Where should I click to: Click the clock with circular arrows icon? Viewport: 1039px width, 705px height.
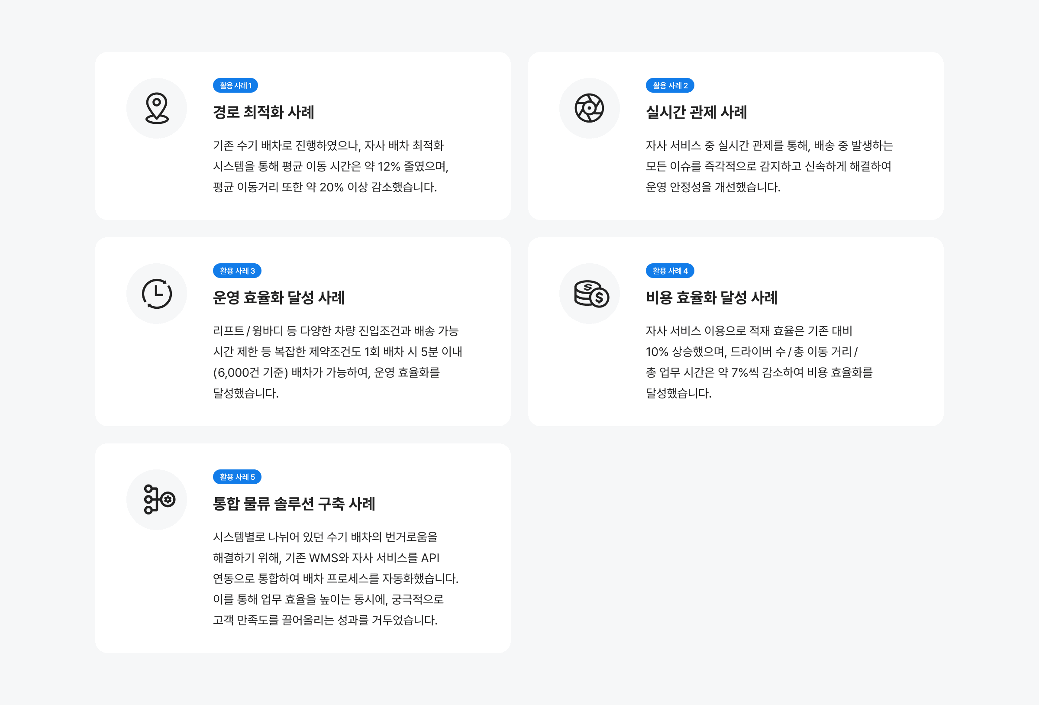click(x=156, y=294)
